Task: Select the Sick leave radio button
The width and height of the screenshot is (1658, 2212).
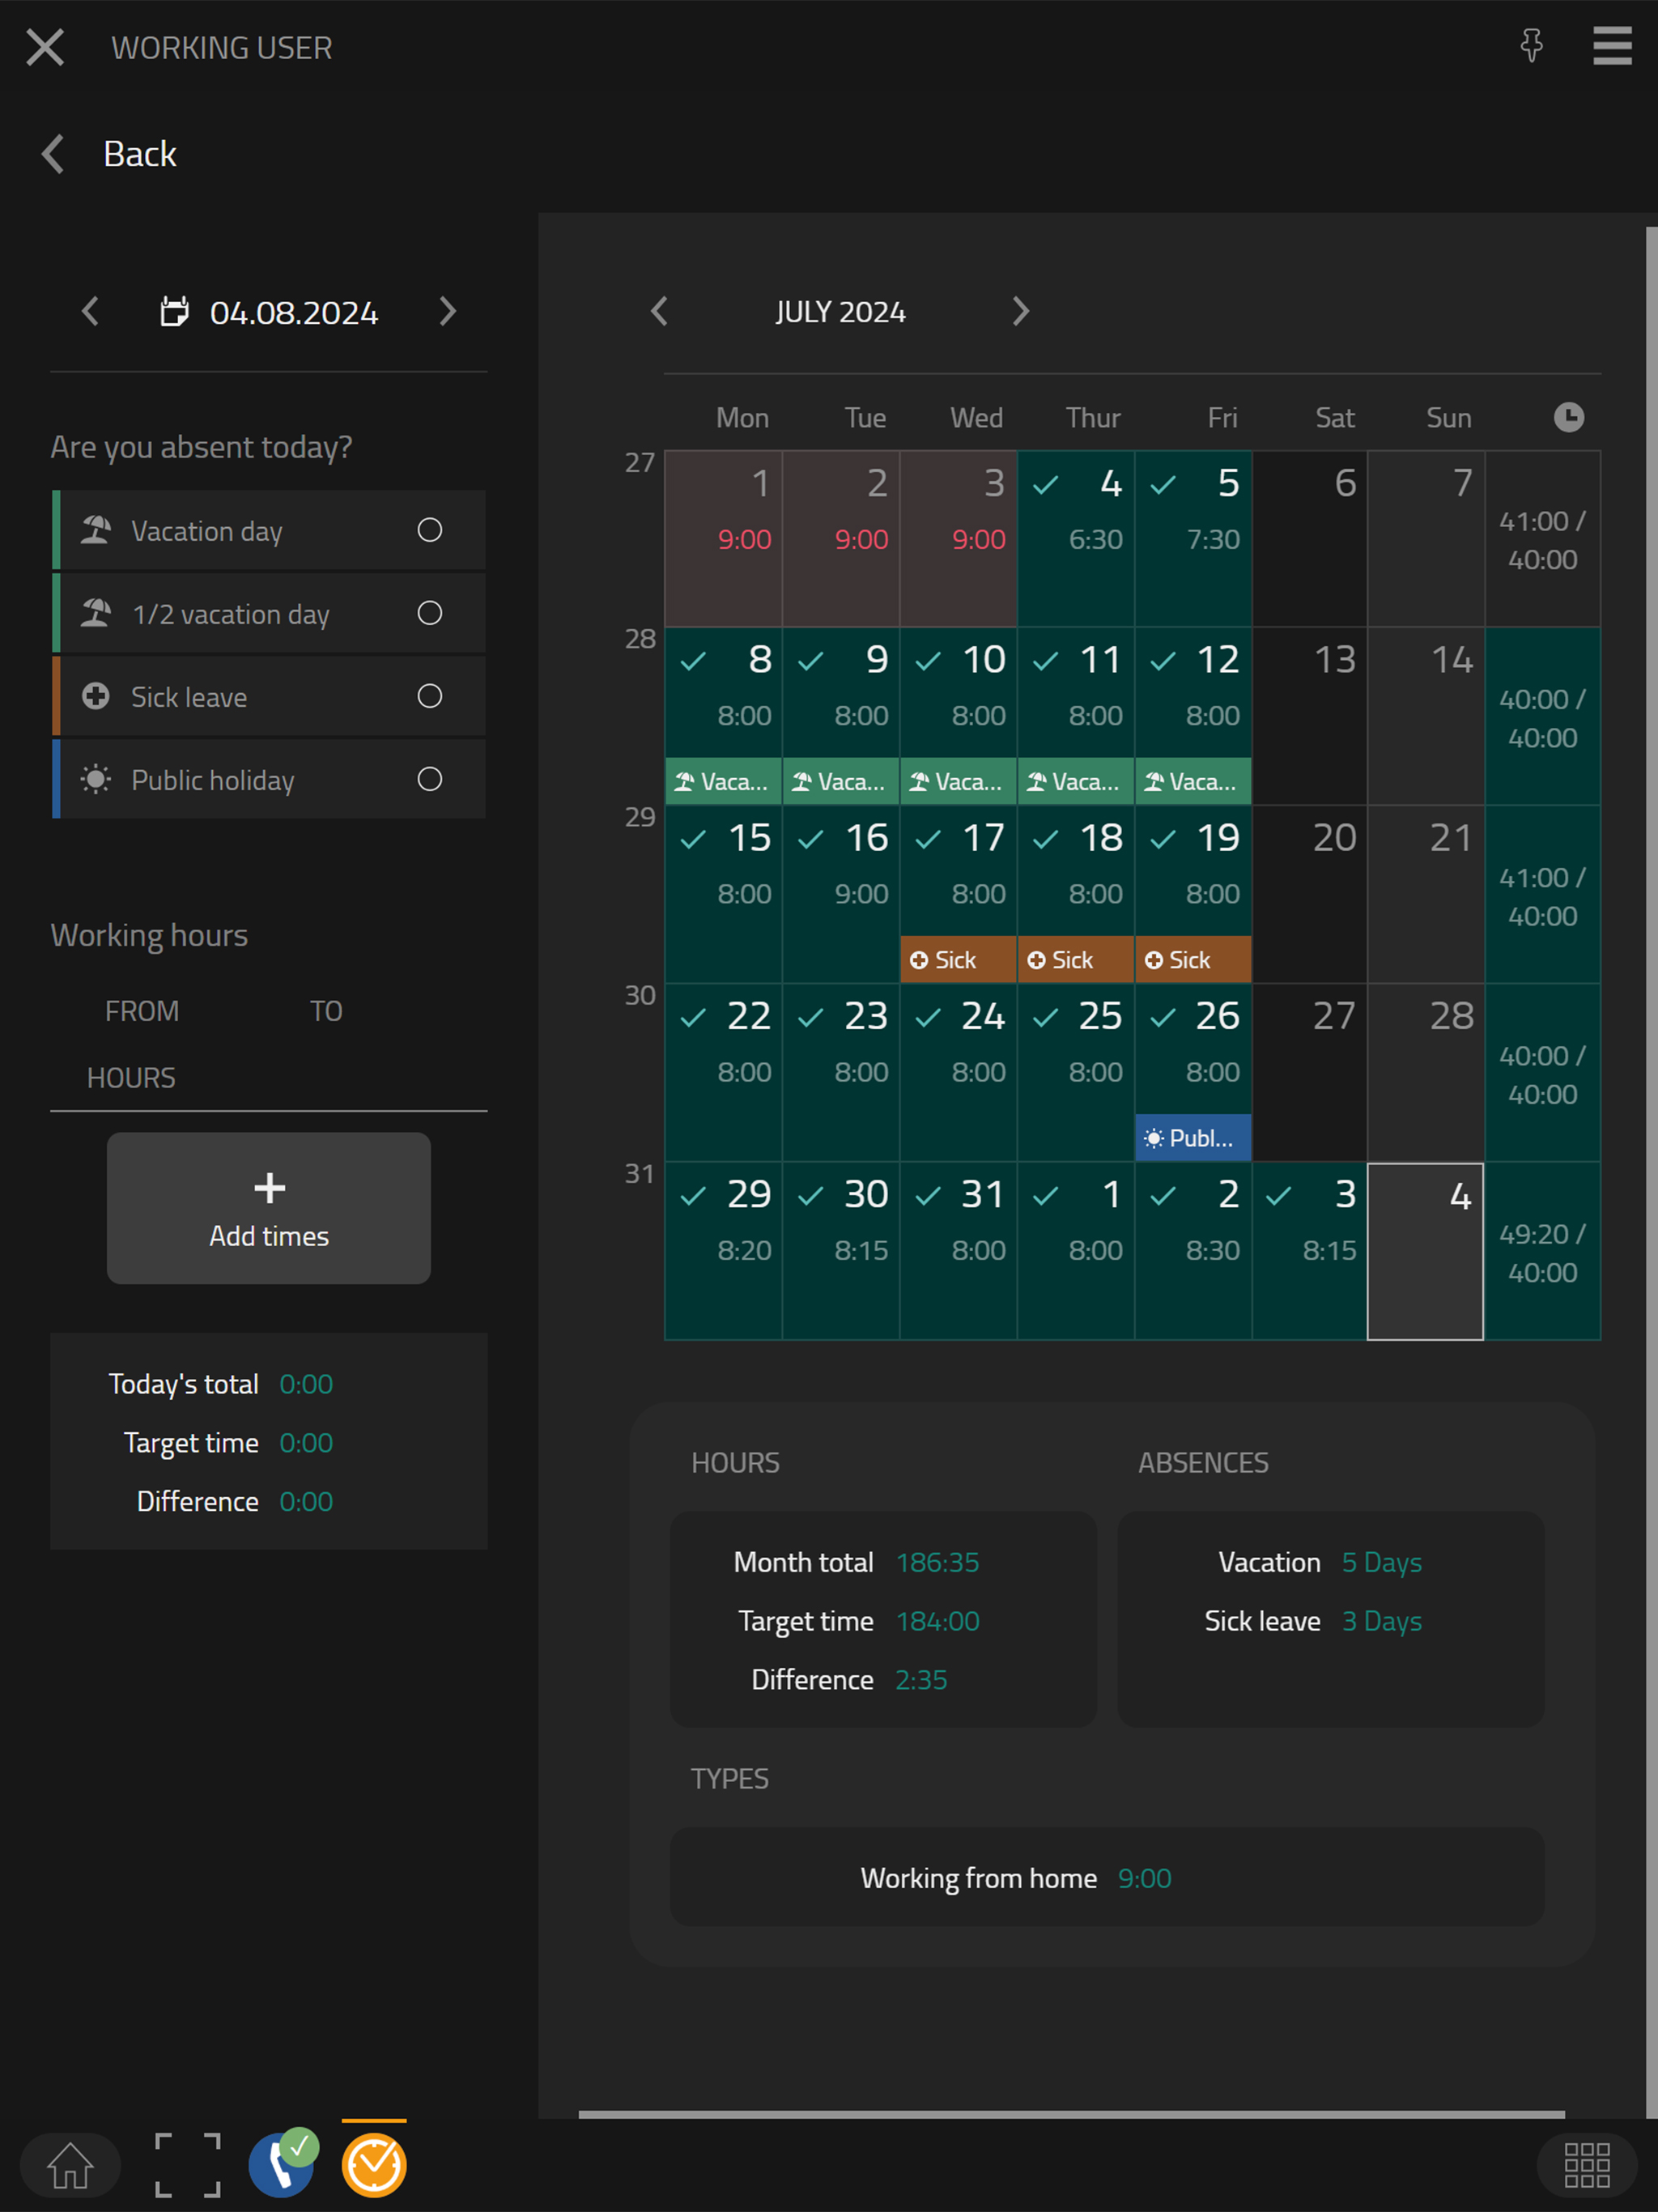Action: [430, 696]
